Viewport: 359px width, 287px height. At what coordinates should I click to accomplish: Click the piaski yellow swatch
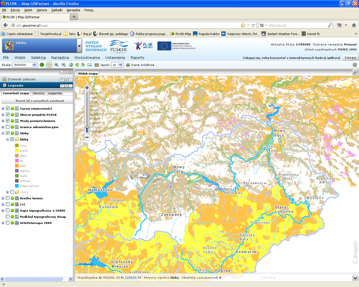(x=17, y=151)
